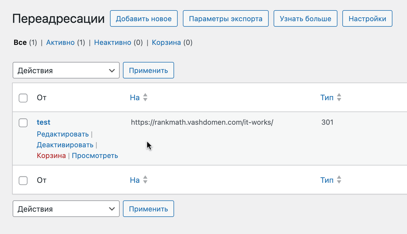Open Настройки button

coord(367,18)
